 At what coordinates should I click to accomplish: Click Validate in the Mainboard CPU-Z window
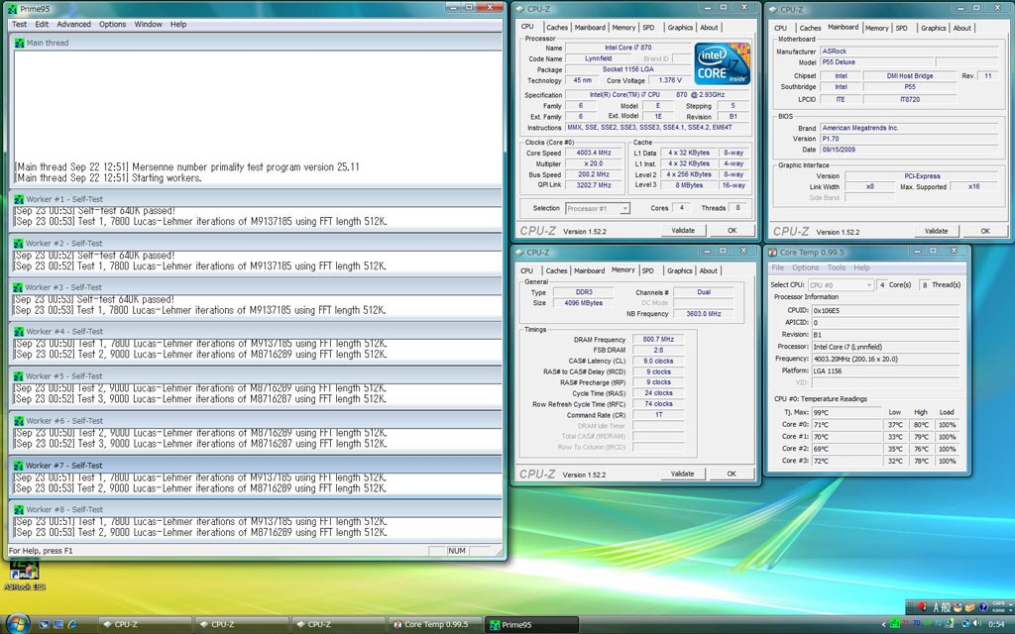click(x=936, y=231)
